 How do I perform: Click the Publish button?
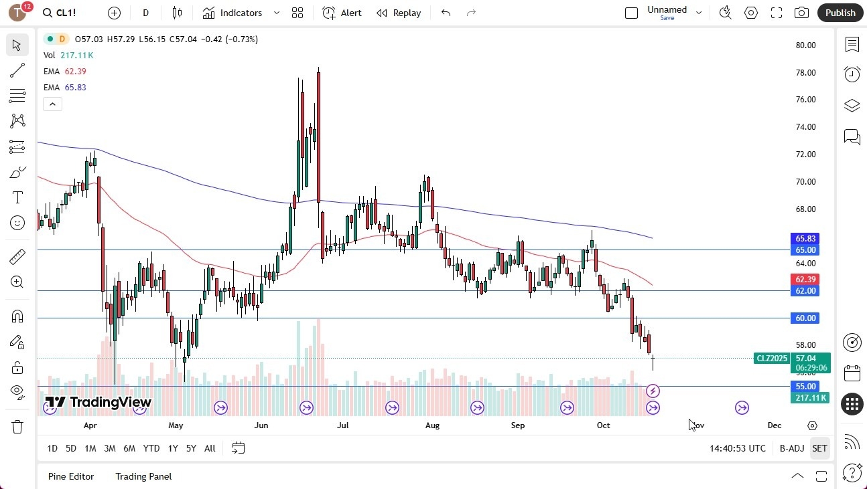840,12
